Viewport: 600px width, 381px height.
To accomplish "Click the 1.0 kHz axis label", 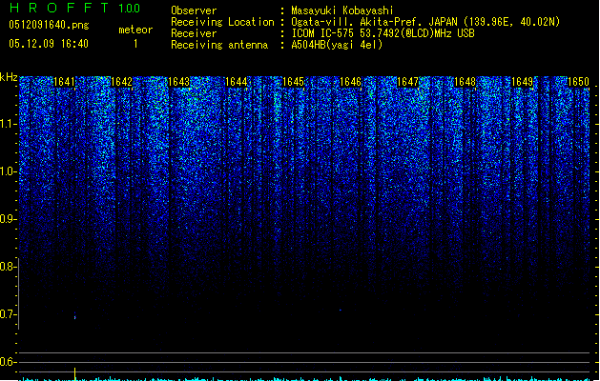I will [x=8, y=171].
